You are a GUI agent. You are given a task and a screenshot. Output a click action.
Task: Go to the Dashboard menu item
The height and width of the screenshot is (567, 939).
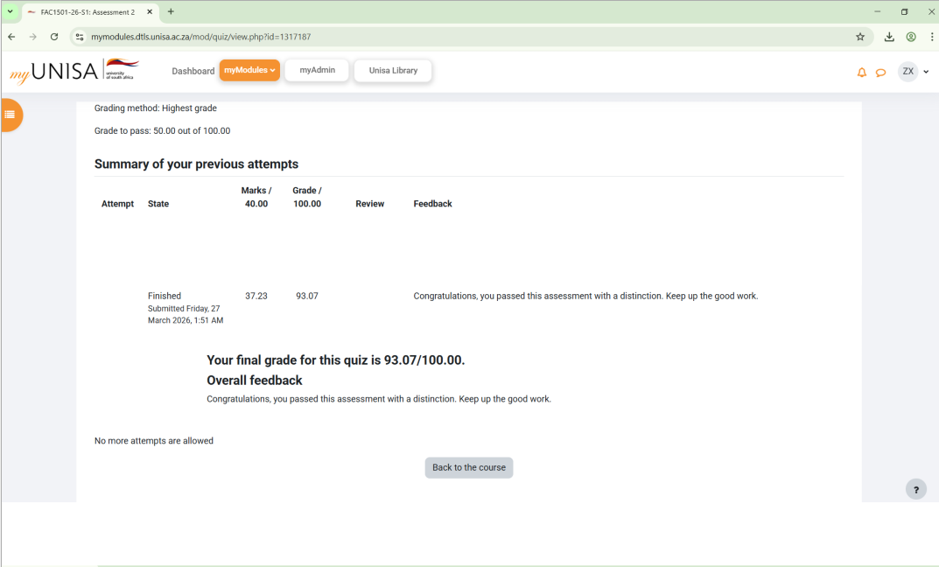[193, 71]
